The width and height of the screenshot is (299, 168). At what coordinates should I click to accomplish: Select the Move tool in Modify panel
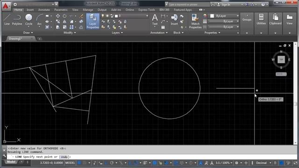coord(58,16)
